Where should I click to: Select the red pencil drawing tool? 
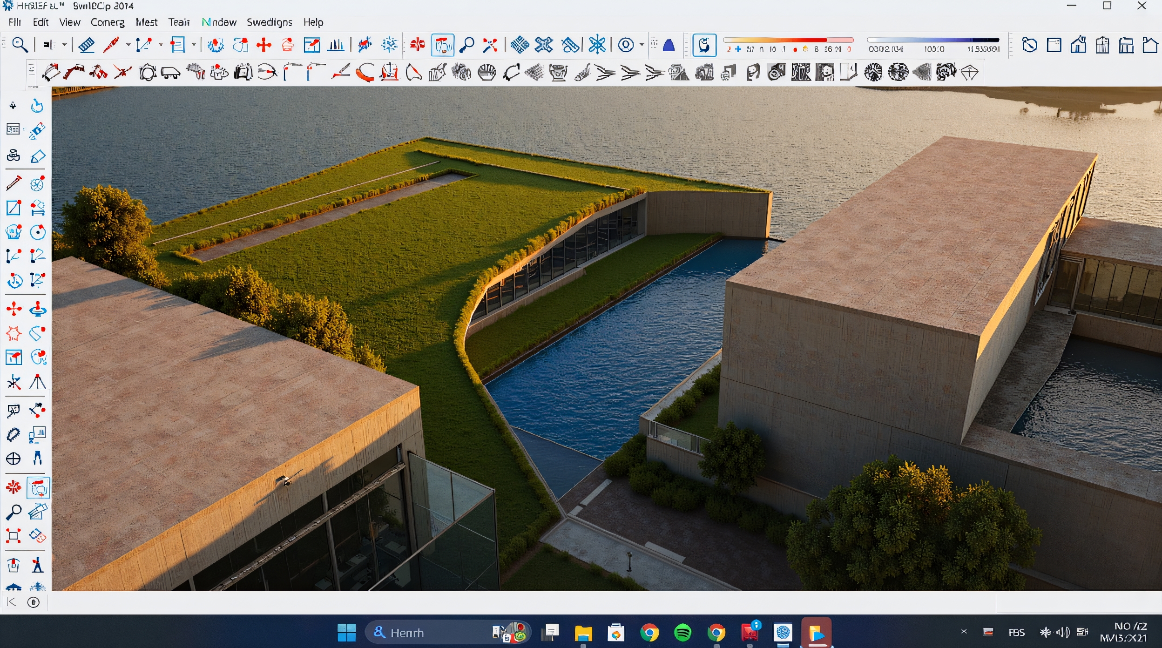coord(111,45)
